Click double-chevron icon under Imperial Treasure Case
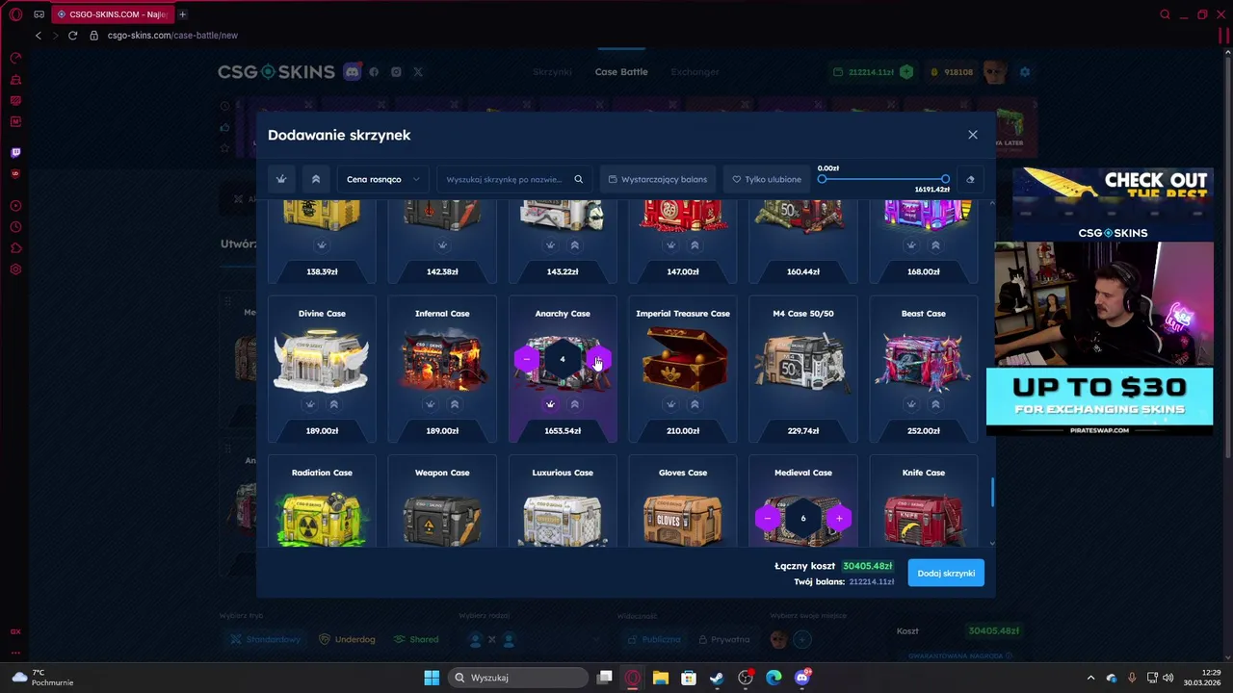This screenshot has width=1233, height=693. coord(695,404)
